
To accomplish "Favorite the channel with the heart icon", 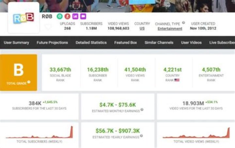I will click(48, 27).
